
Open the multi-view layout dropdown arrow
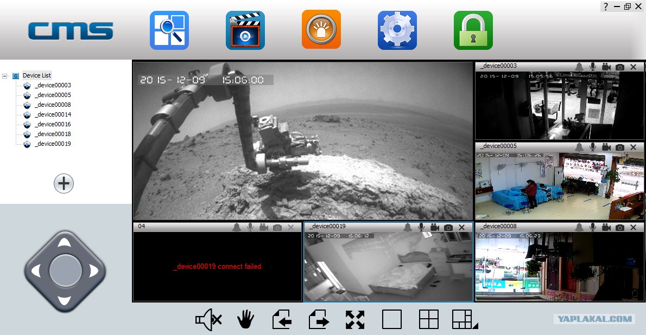[x=475, y=326]
